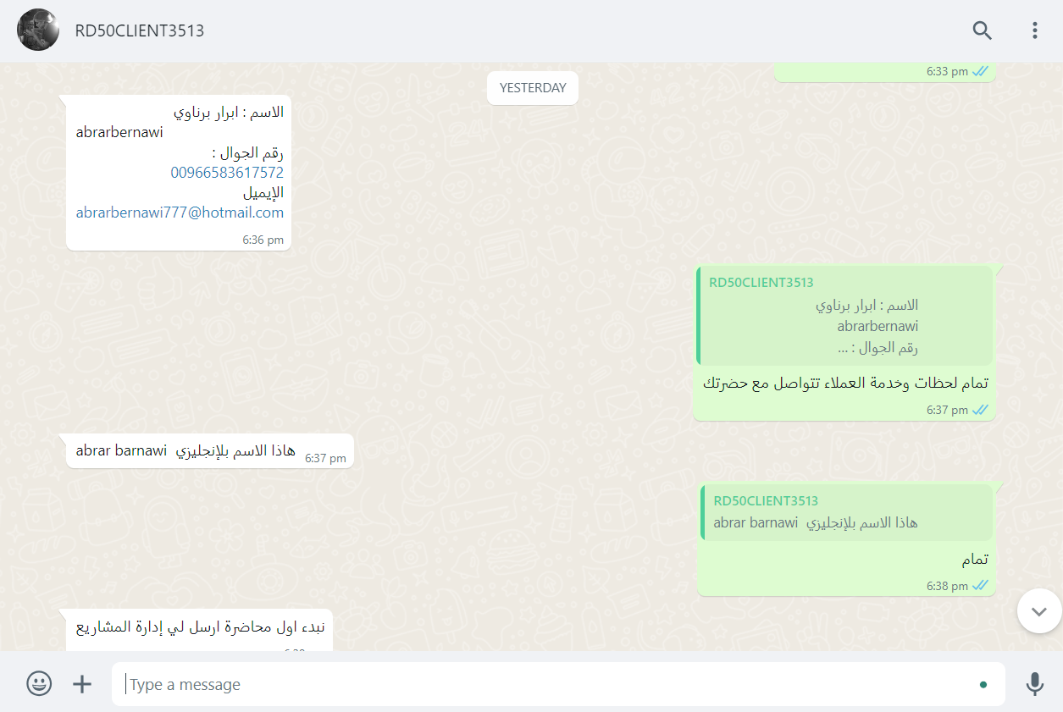Click the 6:36 pm timestamp
The height and width of the screenshot is (712, 1063).
tap(263, 240)
